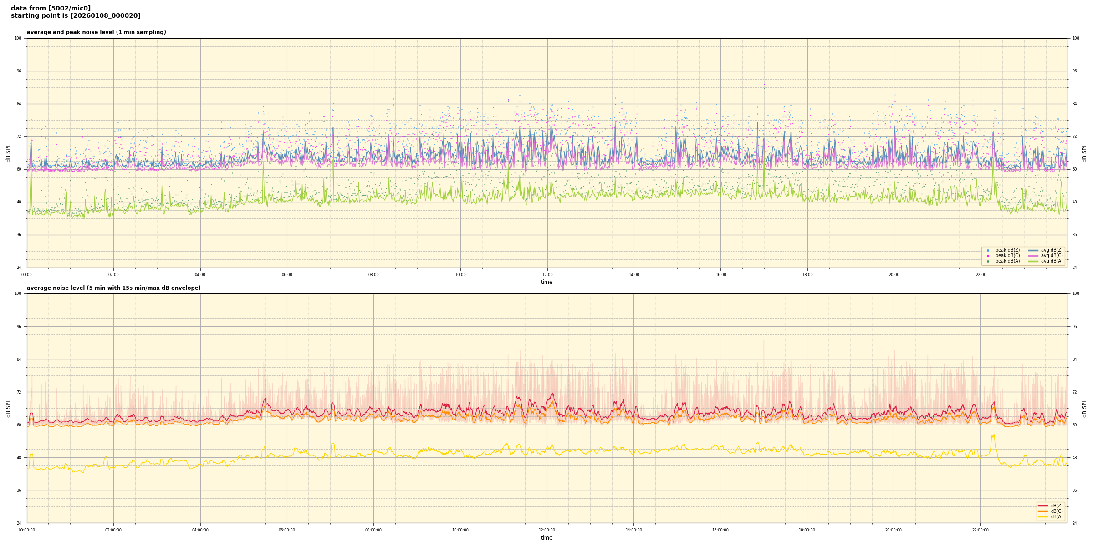Image resolution: width=1093 pixels, height=546 pixels.
Task: Click the 06:00:00 tick label on lower chart
Action: [x=287, y=530]
